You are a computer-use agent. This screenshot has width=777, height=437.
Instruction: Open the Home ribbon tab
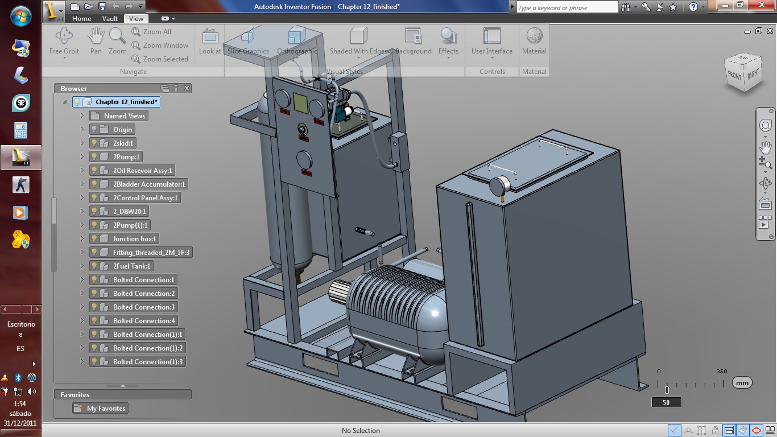[81, 18]
